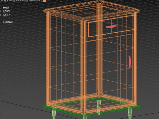Open the Wireframe shading label menu

pos(34,1)
